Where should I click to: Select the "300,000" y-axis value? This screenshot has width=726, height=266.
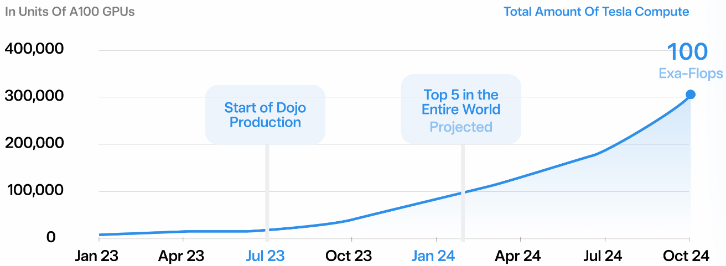(34, 96)
